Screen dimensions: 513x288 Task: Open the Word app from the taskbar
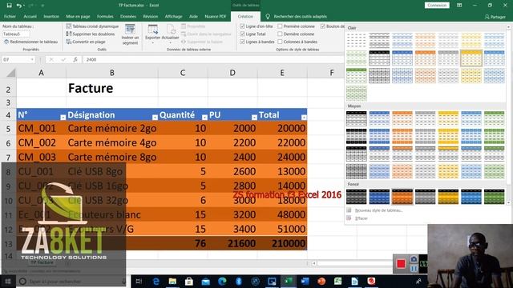coord(305,281)
